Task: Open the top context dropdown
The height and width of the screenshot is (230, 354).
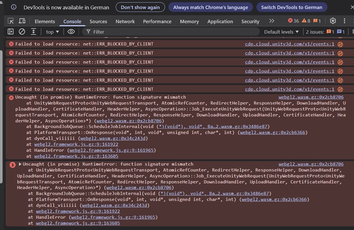Action: tap(52, 32)
